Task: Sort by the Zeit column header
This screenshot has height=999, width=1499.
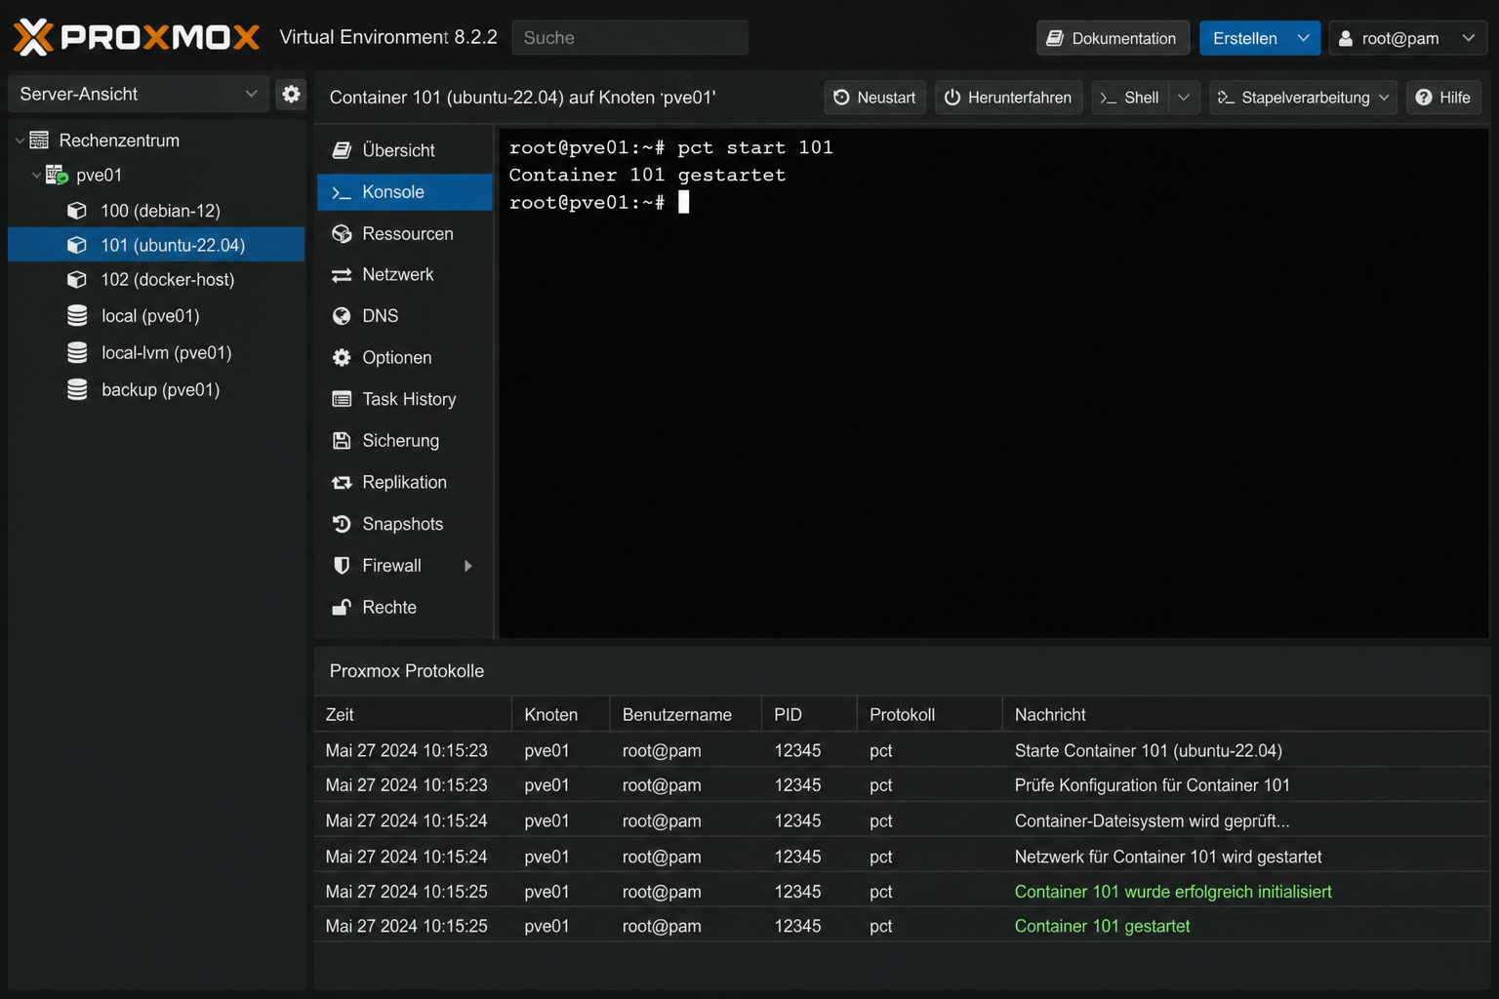Action: pyautogui.click(x=413, y=715)
